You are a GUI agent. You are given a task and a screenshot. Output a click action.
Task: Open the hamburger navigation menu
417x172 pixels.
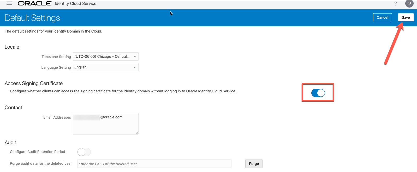point(9,3)
